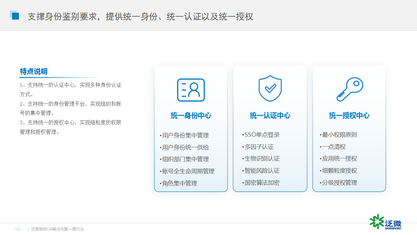This screenshot has height=235, width=417.
Task: Click the 应用统一授权 bullet
Action: (x=338, y=159)
